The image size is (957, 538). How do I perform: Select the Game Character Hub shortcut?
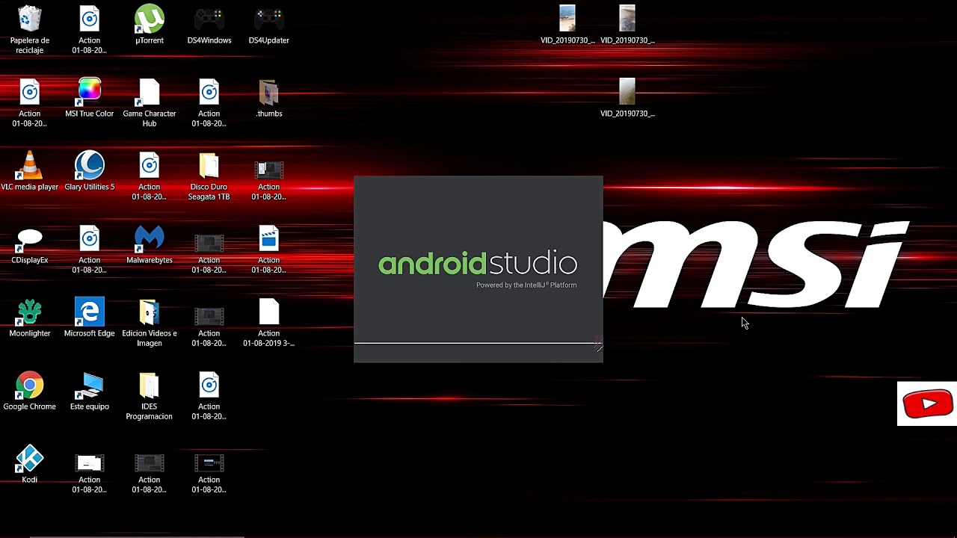150,92
